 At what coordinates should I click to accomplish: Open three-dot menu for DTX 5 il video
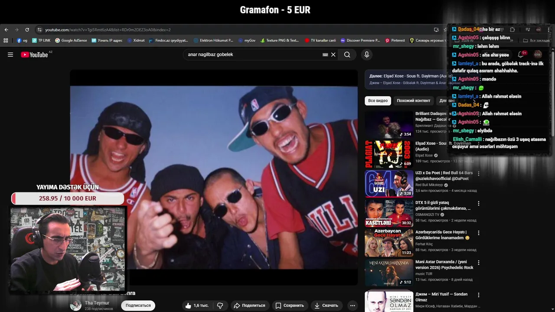(x=479, y=203)
